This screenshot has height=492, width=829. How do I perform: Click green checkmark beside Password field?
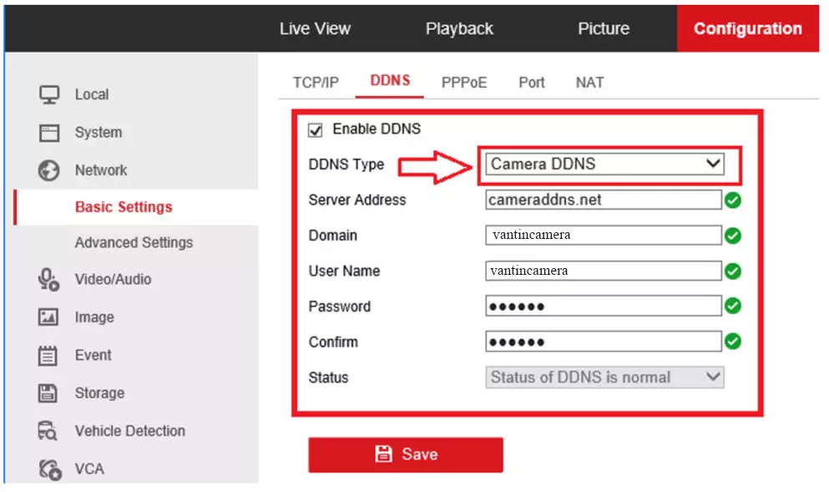pos(733,306)
